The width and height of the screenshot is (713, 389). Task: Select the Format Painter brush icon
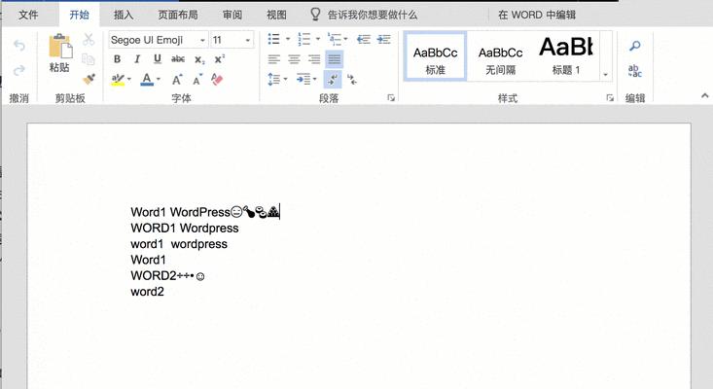[x=89, y=79]
